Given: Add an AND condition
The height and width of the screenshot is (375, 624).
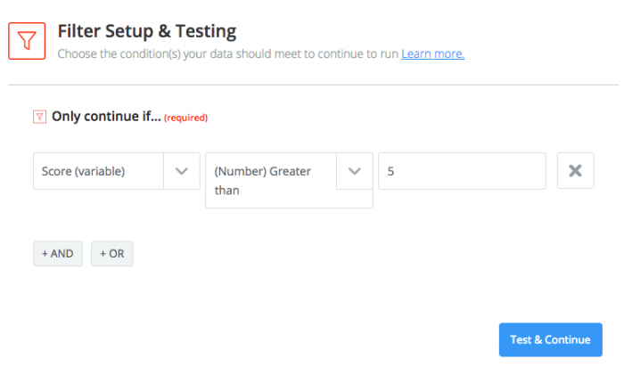Looking at the screenshot, I should click(x=58, y=253).
